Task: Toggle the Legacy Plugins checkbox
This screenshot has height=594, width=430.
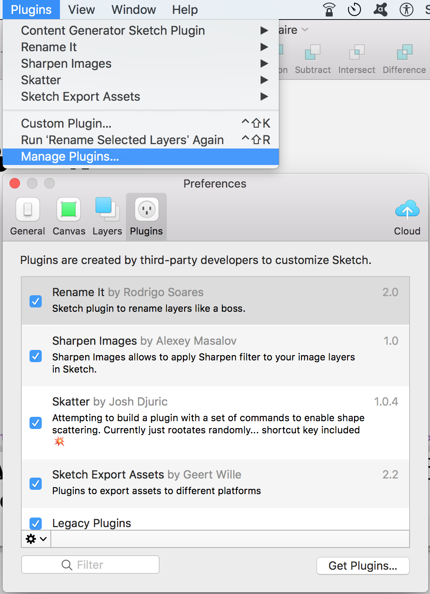Action: pyautogui.click(x=36, y=523)
